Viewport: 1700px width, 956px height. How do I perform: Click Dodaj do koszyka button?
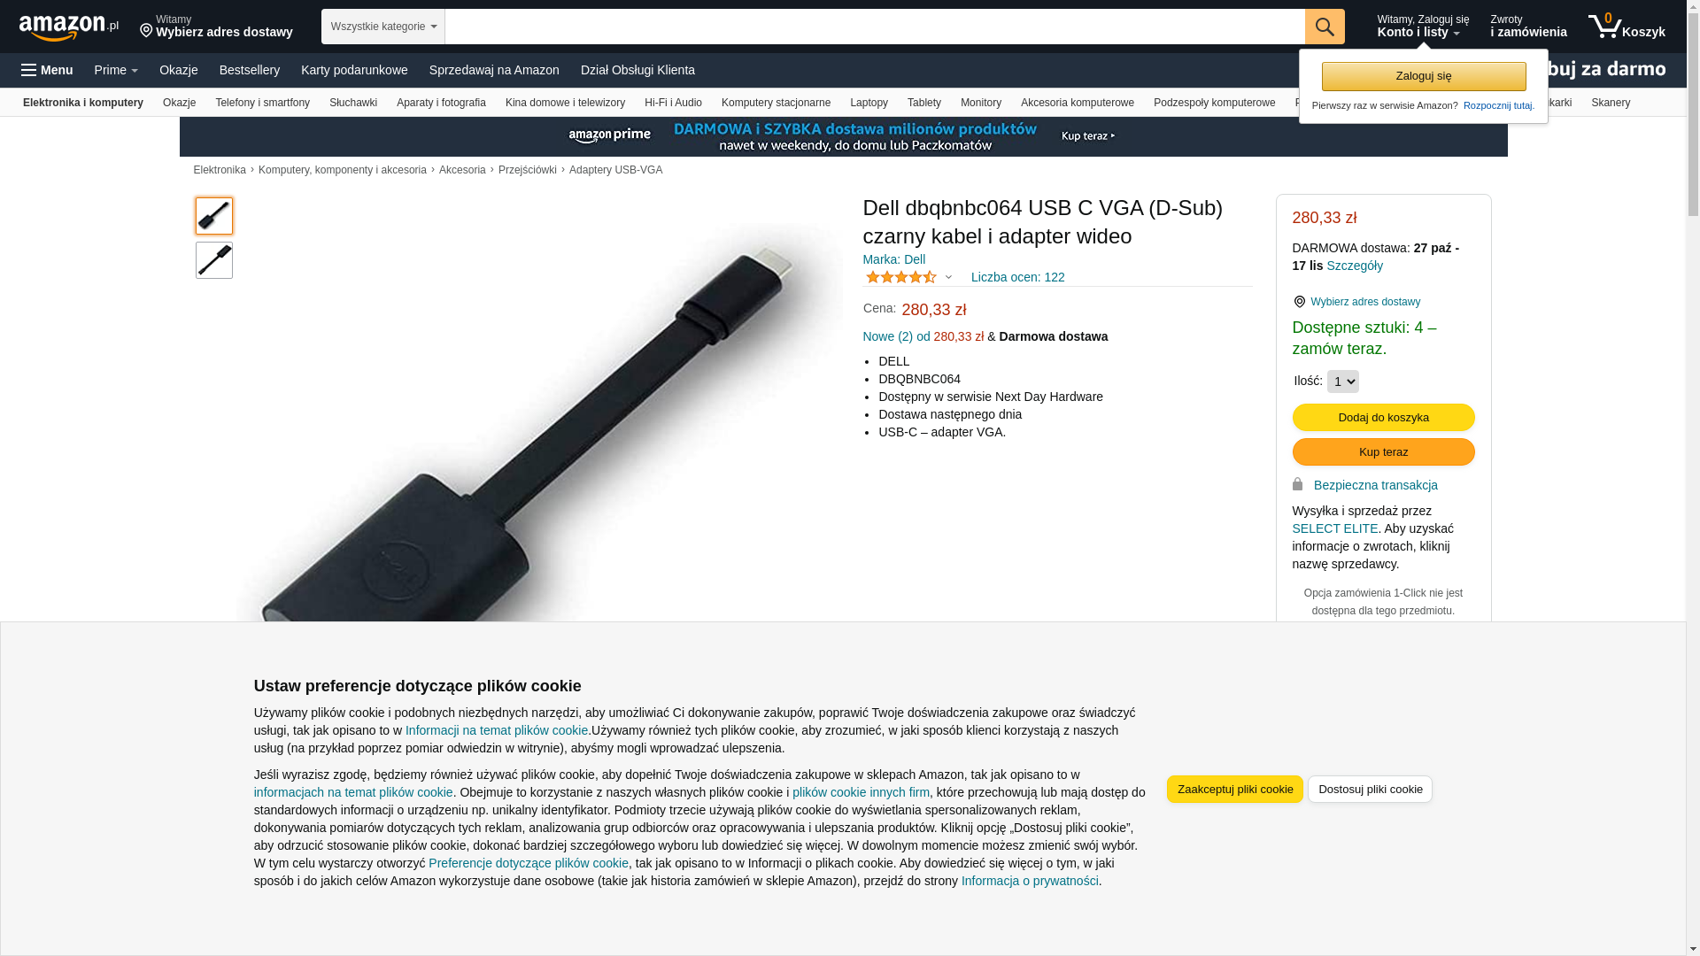1383,417
